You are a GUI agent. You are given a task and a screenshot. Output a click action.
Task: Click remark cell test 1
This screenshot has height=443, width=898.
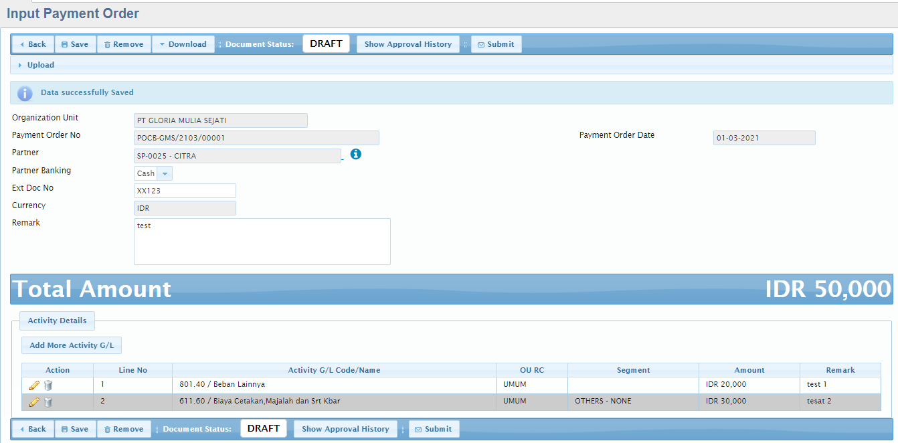pos(840,385)
